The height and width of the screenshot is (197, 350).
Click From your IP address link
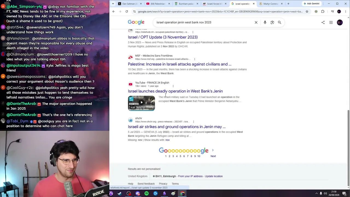190,176
